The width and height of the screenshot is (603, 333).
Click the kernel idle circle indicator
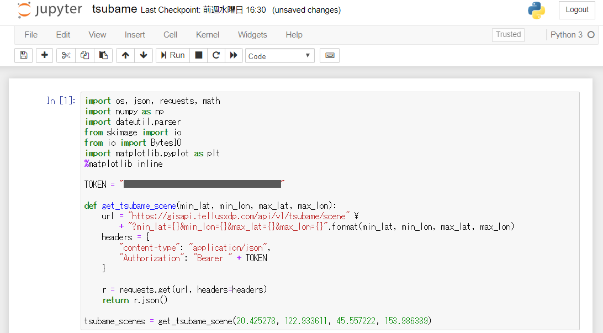(x=591, y=35)
